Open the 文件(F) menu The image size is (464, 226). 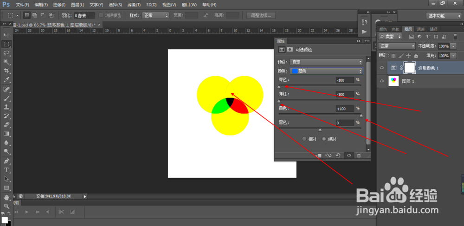click(22, 5)
